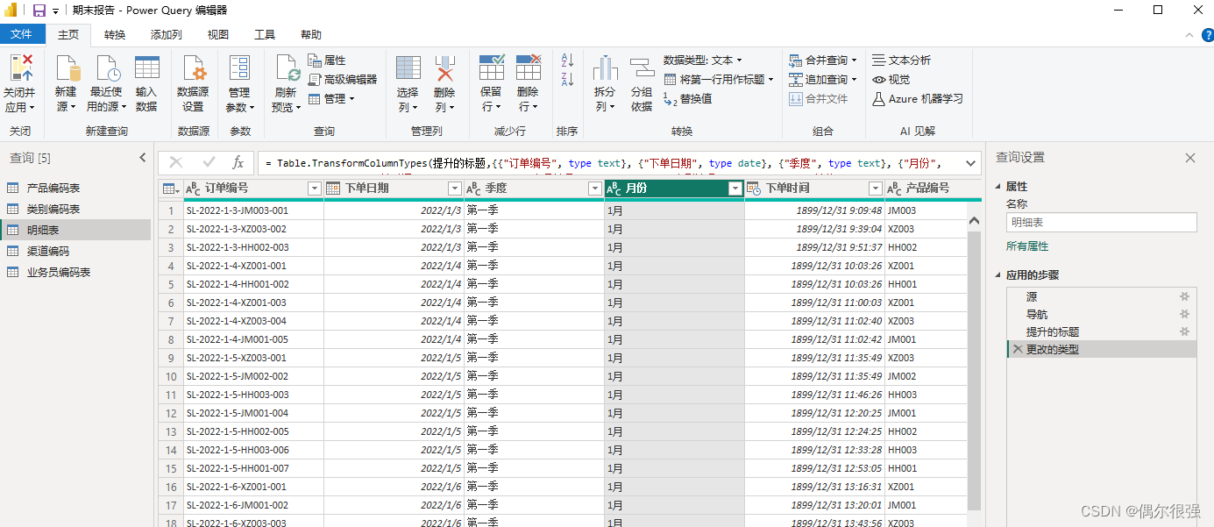
Task: Select 渠道编码 query
Action: point(75,251)
